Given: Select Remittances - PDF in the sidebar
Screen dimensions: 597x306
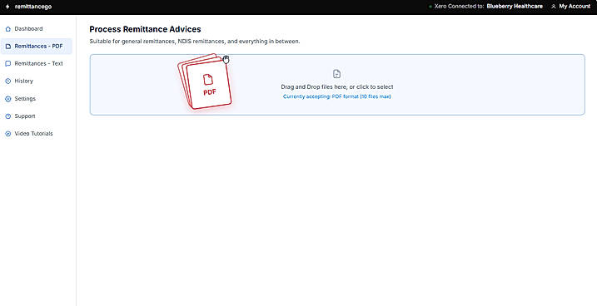Looking at the screenshot, I should coord(36,47).
